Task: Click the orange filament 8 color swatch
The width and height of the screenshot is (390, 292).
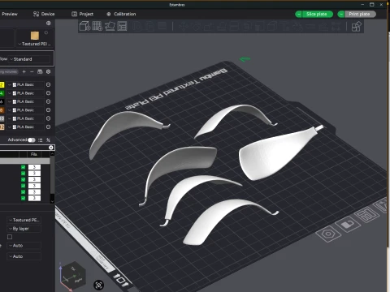Action: point(2,110)
